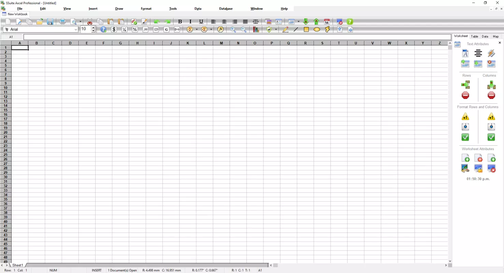Open the Format menu

146,9
